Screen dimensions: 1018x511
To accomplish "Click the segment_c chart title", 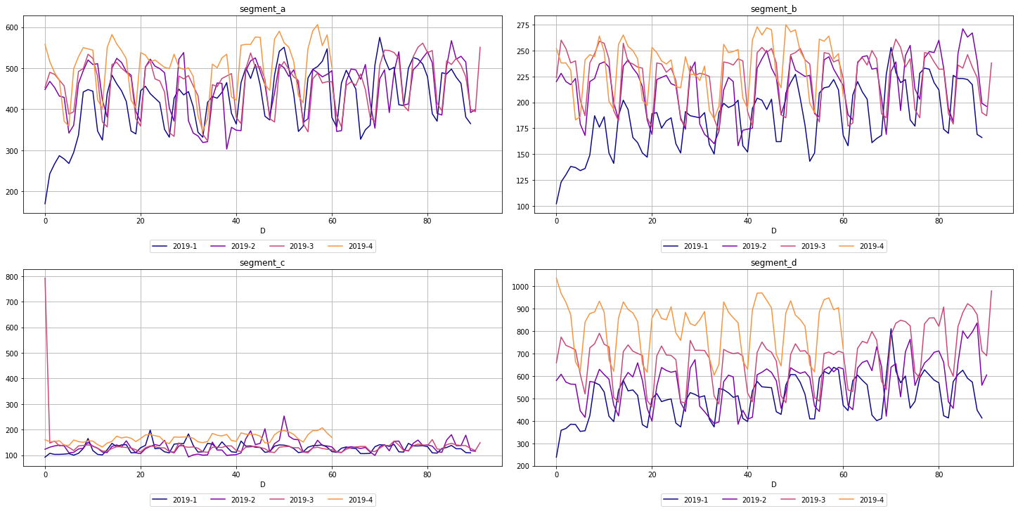I will click(x=262, y=263).
